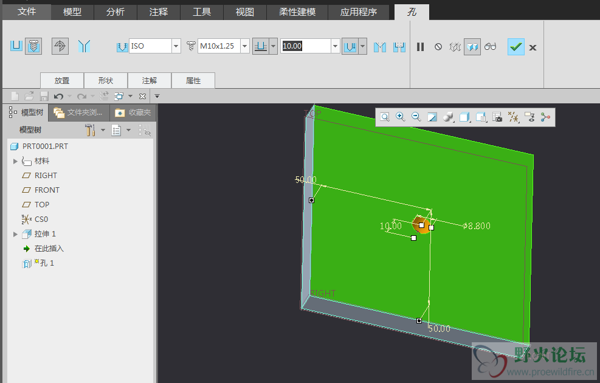Switch to the 分析 ribbon tab
Screen dimensions: 600x383
pyautogui.click(x=116, y=12)
